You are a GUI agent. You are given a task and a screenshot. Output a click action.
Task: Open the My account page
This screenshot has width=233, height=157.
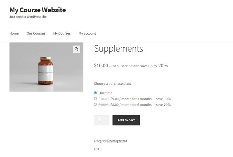click(87, 33)
